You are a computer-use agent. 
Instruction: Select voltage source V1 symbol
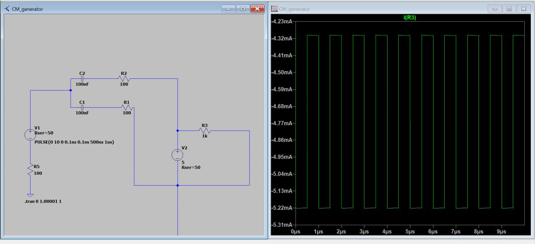[30, 134]
